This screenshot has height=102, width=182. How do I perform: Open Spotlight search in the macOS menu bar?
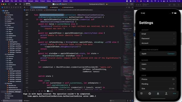pos(161,1)
